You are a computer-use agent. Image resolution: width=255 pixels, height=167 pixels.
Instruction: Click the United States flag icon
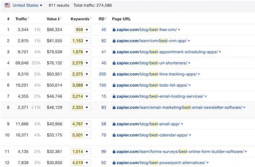click(7, 5)
